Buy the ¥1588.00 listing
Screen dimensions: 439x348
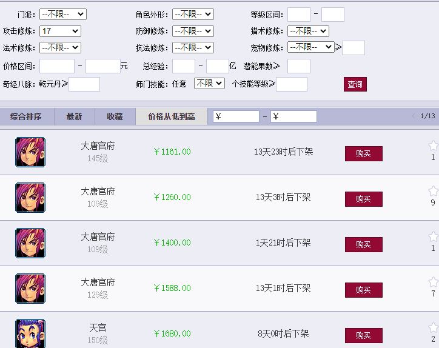tap(363, 290)
